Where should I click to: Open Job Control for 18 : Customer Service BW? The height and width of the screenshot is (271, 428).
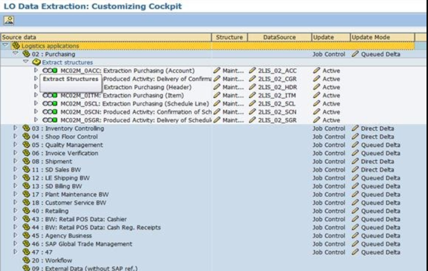328,203
